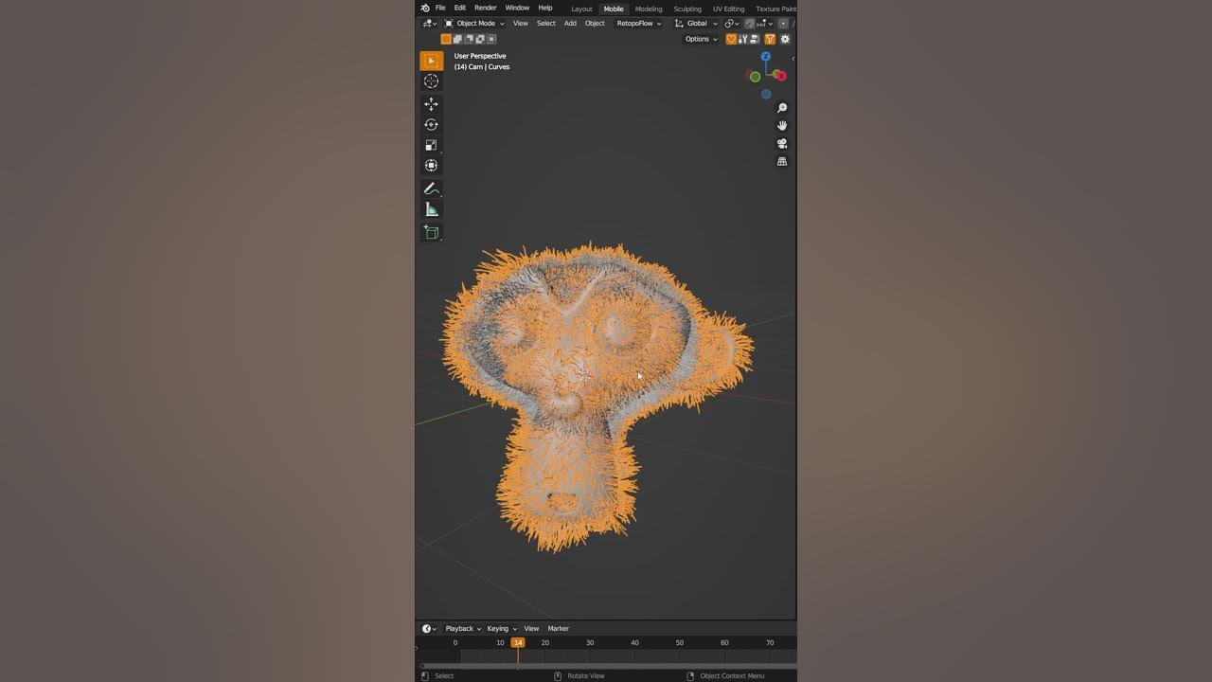Enable selection mode Intersect icon
Viewport: 1212px width, 682px height.
(x=491, y=39)
